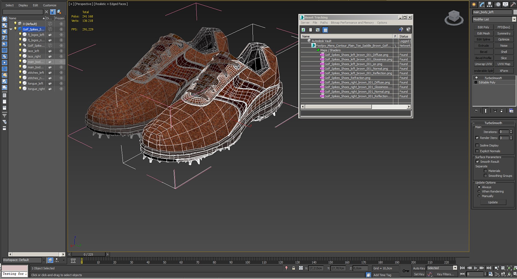Select the When Rendering update option
Image resolution: width=517 pixels, height=279 pixels.
click(479, 191)
